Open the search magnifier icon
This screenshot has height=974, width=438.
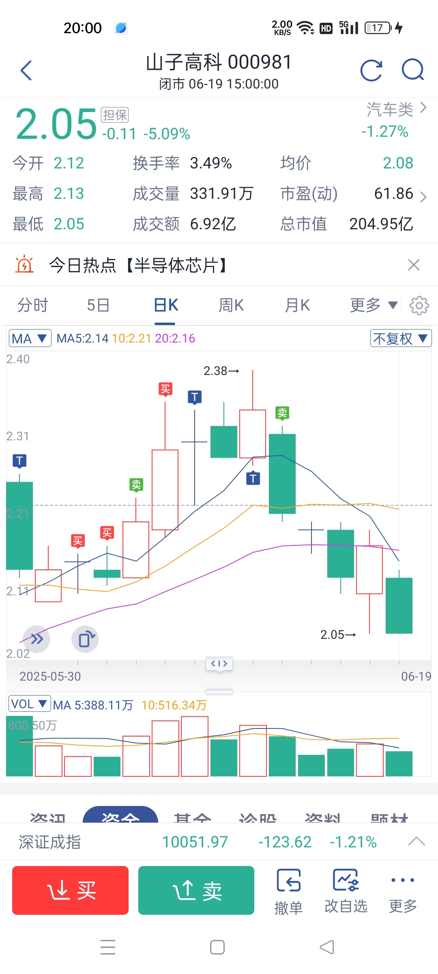[413, 70]
